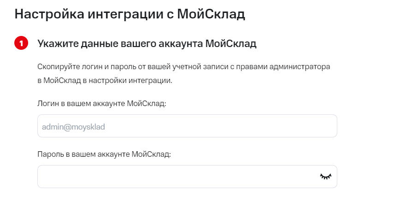Viewport: 395px width, 213px height.
Task: Click the "Пароль в вашем аккаунте МойСклад:" label
Action: click(104, 154)
